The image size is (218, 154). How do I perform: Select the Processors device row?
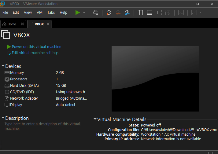46,79
